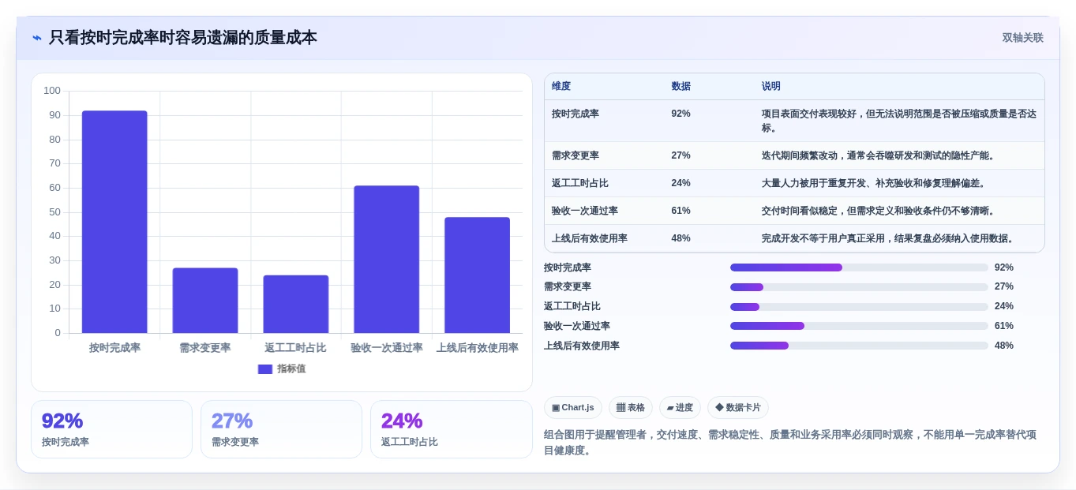Click the 迭代期间频繁改动 description text
The image size is (1076, 490).
(x=879, y=155)
